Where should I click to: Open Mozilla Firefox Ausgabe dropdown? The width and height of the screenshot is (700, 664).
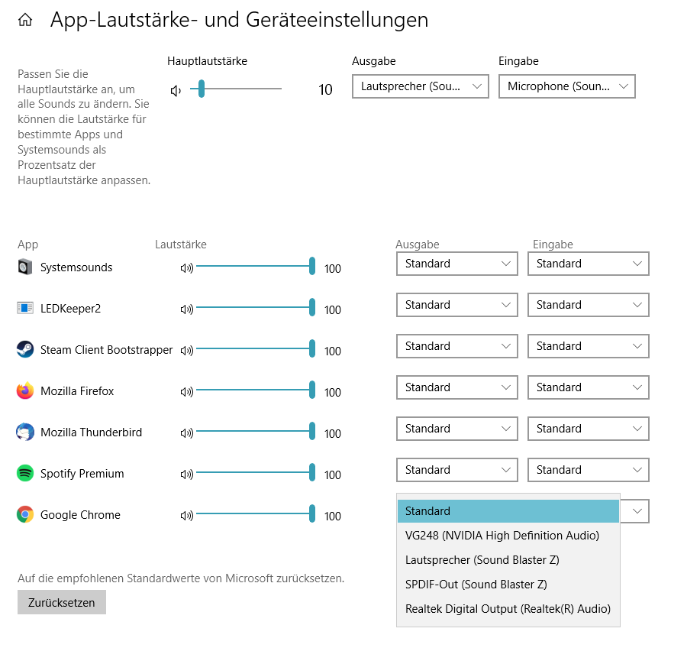click(x=456, y=387)
